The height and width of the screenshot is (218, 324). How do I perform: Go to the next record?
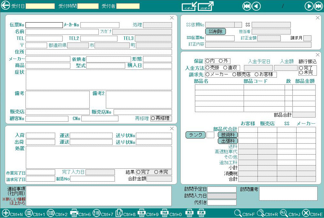coord(309,6)
